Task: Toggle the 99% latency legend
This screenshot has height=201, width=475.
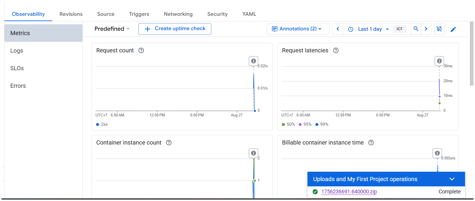Action: pyautogui.click(x=322, y=124)
